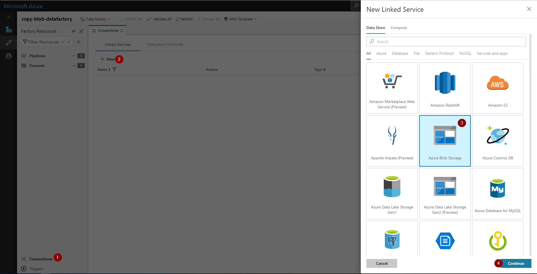Open Datasets actions ellipsis menu
Viewport: 537px width, 274px height.
tap(74, 66)
